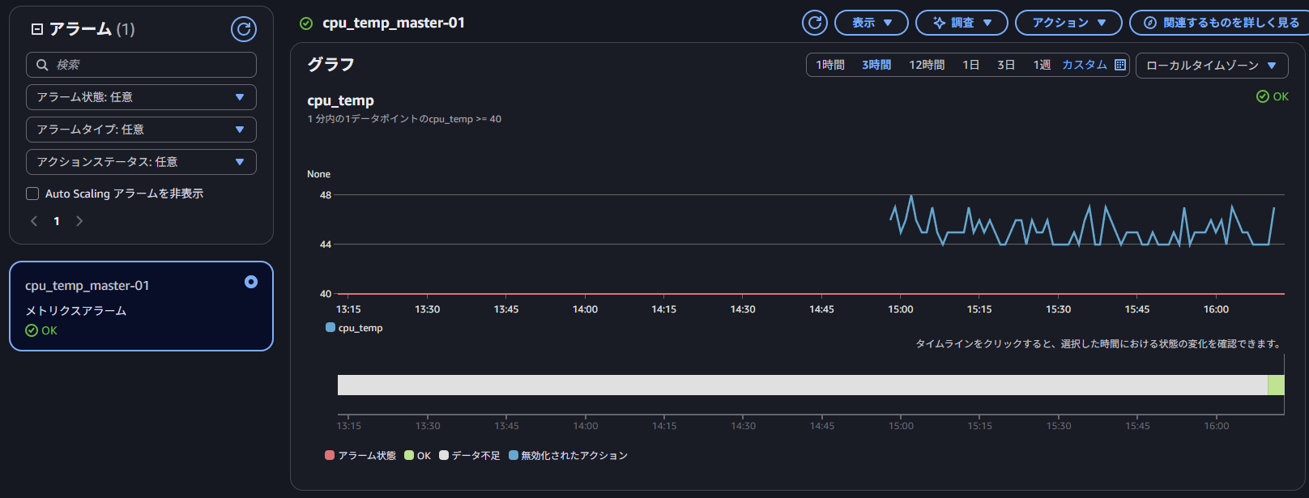Click the 44 y-axis value

[326, 245]
